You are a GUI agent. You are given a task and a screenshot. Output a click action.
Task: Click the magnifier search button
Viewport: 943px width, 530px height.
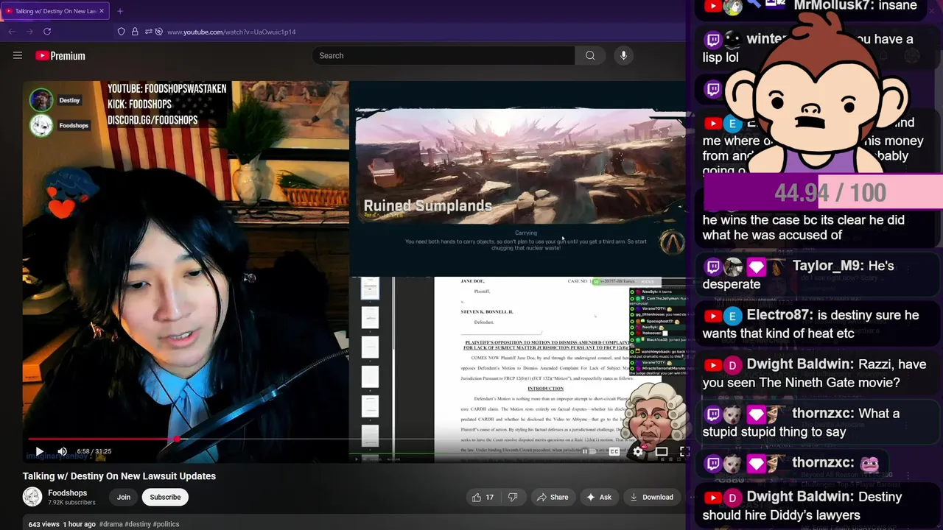(x=590, y=55)
